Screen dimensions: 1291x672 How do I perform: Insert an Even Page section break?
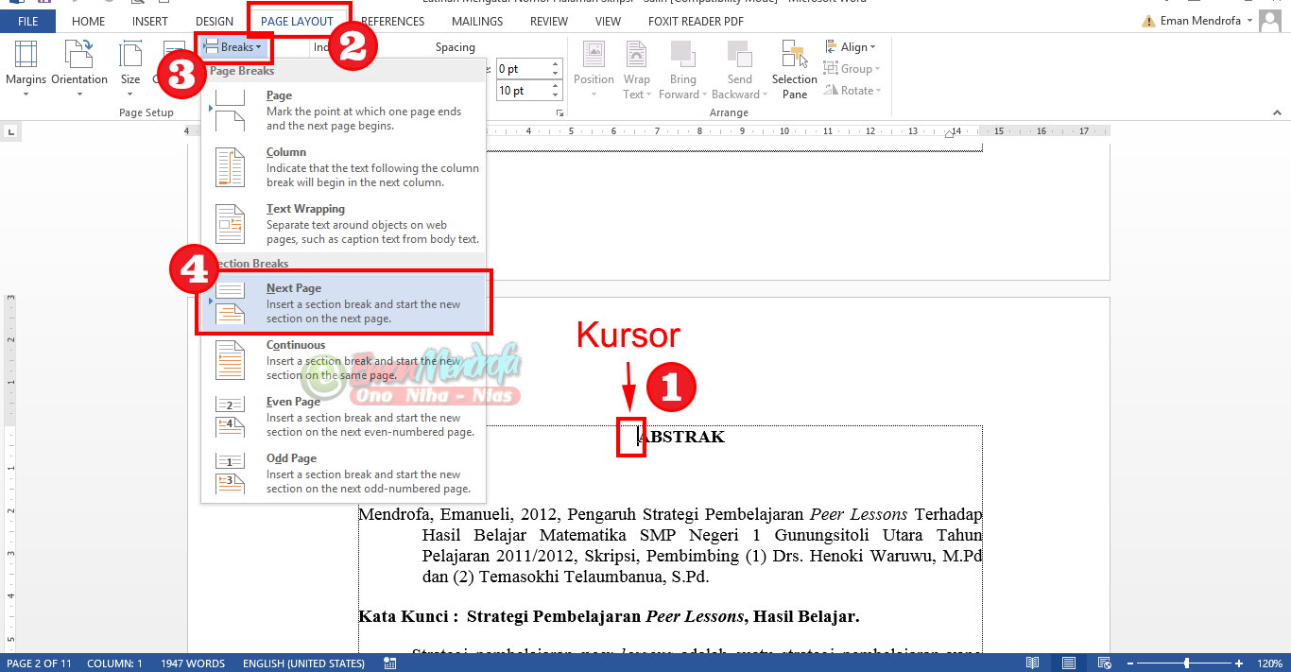click(344, 417)
